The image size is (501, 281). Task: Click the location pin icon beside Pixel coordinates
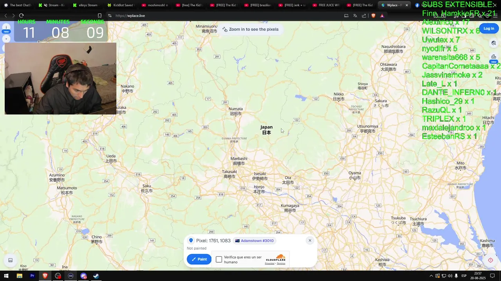pos(191,241)
